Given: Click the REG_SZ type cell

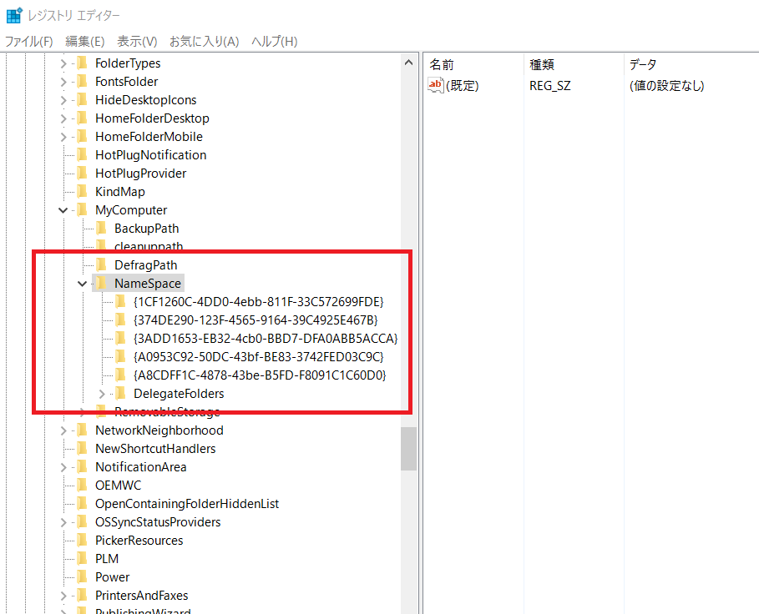Looking at the screenshot, I should point(550,86).
